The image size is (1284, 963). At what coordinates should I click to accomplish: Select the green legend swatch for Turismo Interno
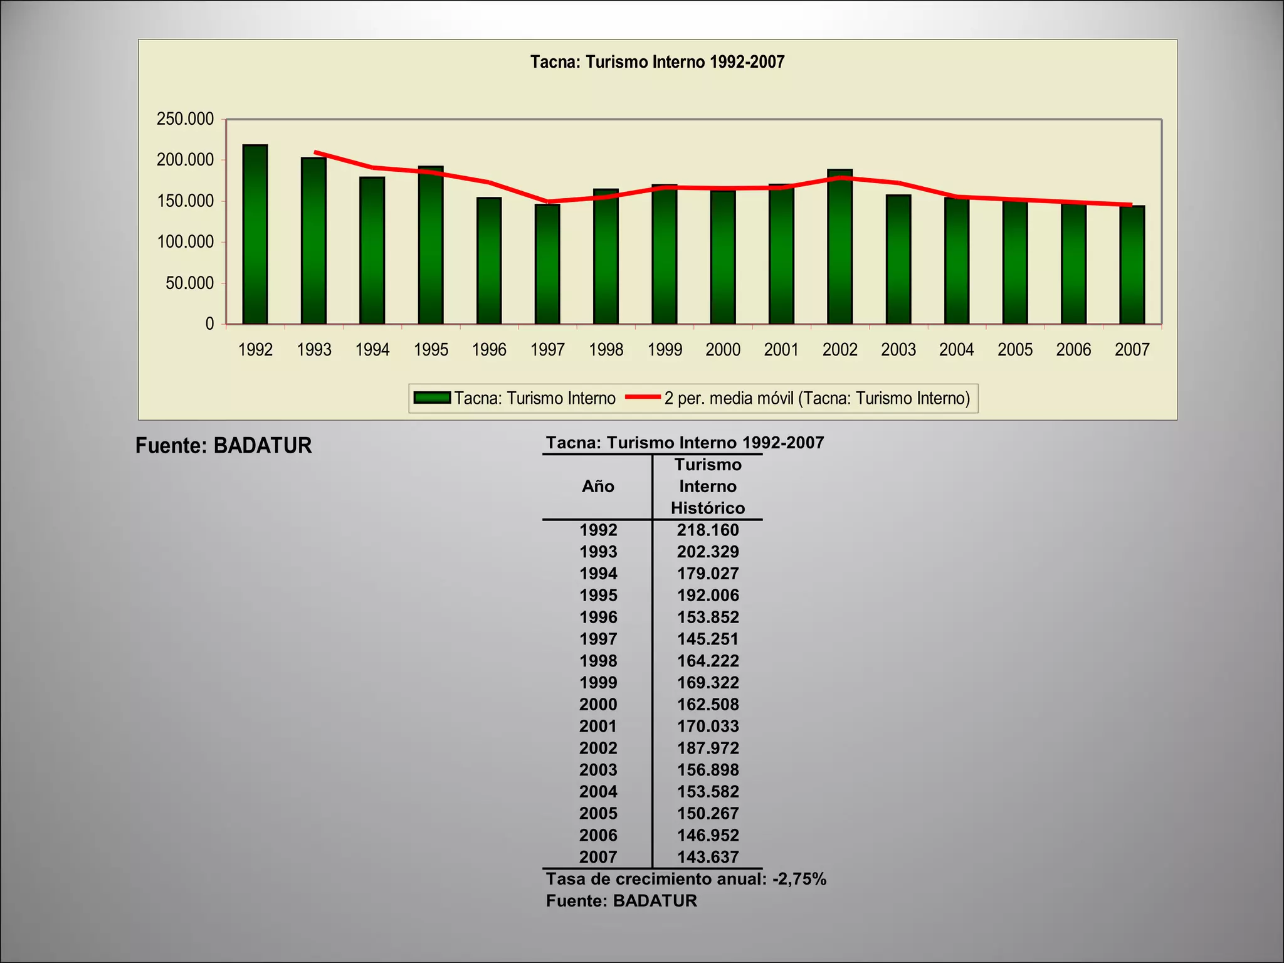coord(432,398)
